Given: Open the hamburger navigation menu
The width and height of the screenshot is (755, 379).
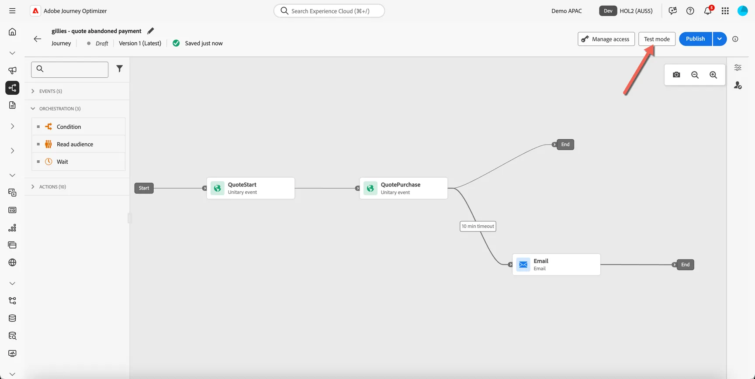Looking at the screenshot, I should point(12,11).
